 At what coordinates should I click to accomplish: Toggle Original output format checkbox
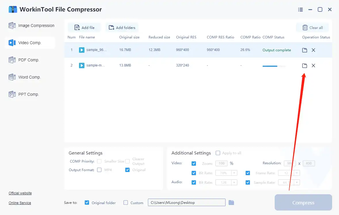click(x=127, y=170)
